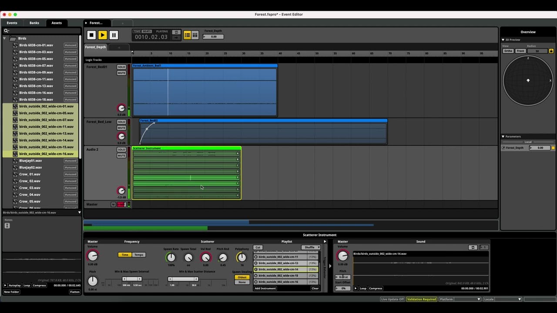Open the Shuffle playlist mode dropdown
This screenshot has height=313, width=557.
coord(312,247)
